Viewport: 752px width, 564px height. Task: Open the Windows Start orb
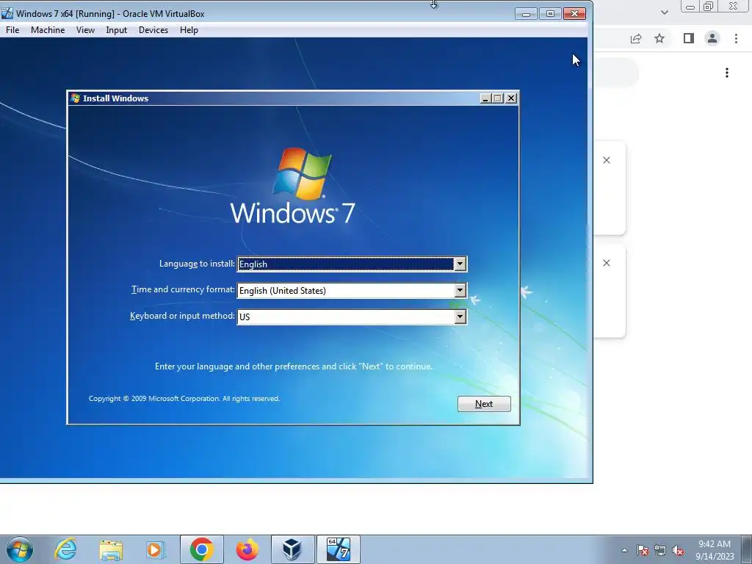[x=20, y=549]
